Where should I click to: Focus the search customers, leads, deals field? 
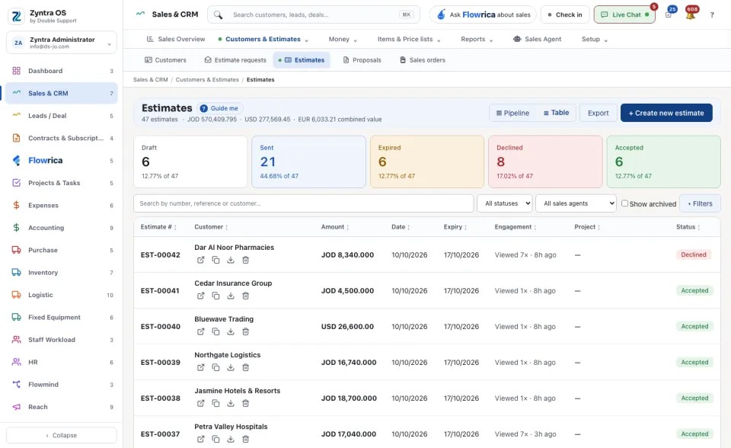click(x=314, y=14)
